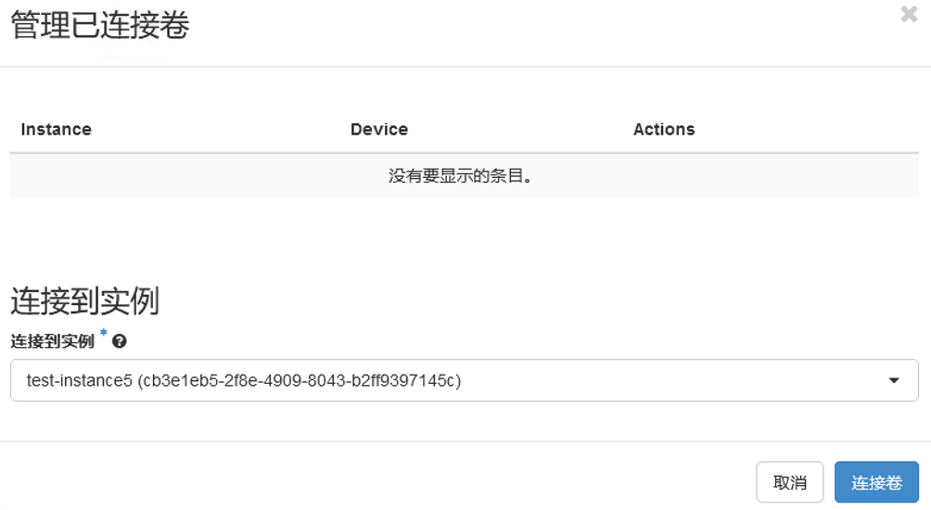Viewport: 931px width, 510px height.
Task: Click the Device column header
Action: (x=379, y=130)
